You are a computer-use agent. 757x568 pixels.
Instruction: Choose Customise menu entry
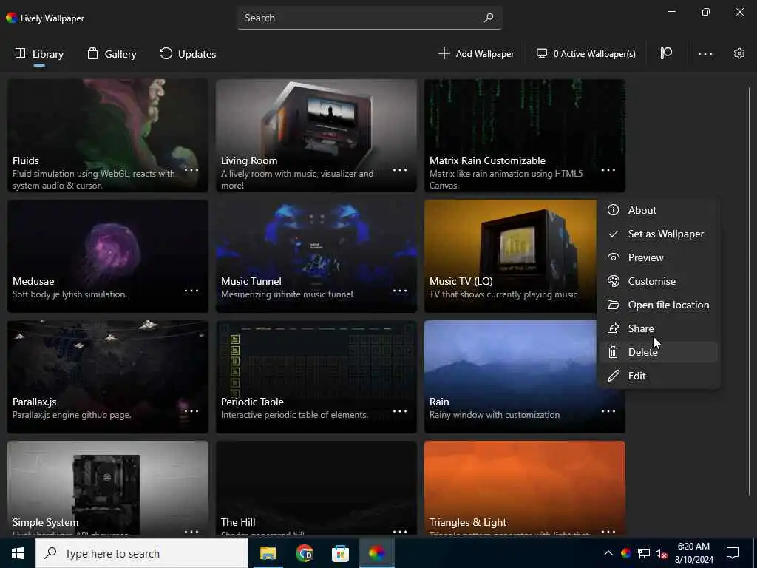pyautogui.click(x=659, y=281)
